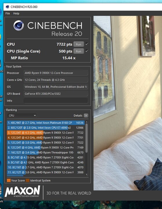Click the rendered room scene image
This screenshot has width=162, height=209.
click(x=128, y=103)
